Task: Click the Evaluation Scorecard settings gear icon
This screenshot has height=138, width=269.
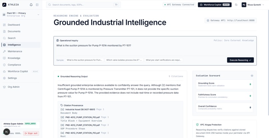Action: [x=252, y=75]
